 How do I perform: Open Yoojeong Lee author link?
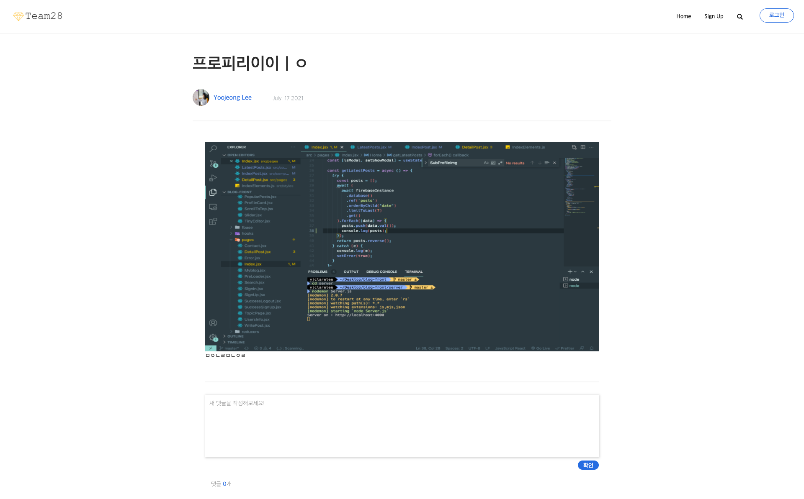pos(232,97)
